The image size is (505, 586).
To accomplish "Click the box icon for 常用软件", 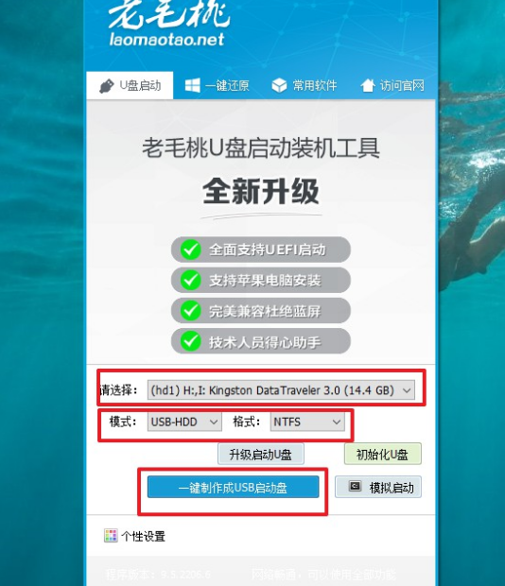I will (x=279, y=86).
